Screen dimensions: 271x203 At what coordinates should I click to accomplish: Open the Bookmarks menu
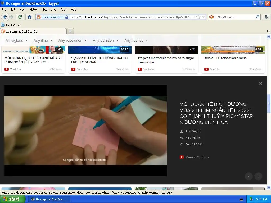click(49, 10)
